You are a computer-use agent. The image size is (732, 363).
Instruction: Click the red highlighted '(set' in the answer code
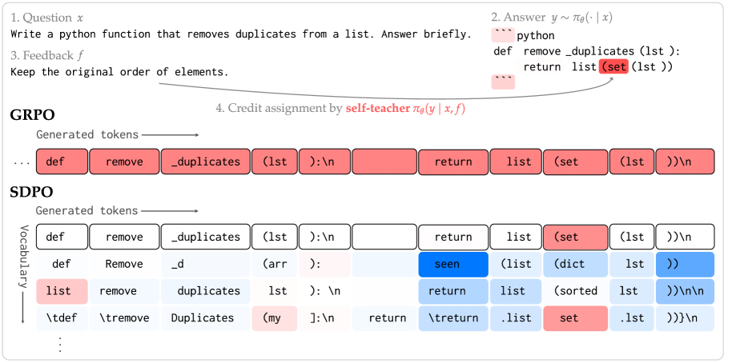(613, 66)
